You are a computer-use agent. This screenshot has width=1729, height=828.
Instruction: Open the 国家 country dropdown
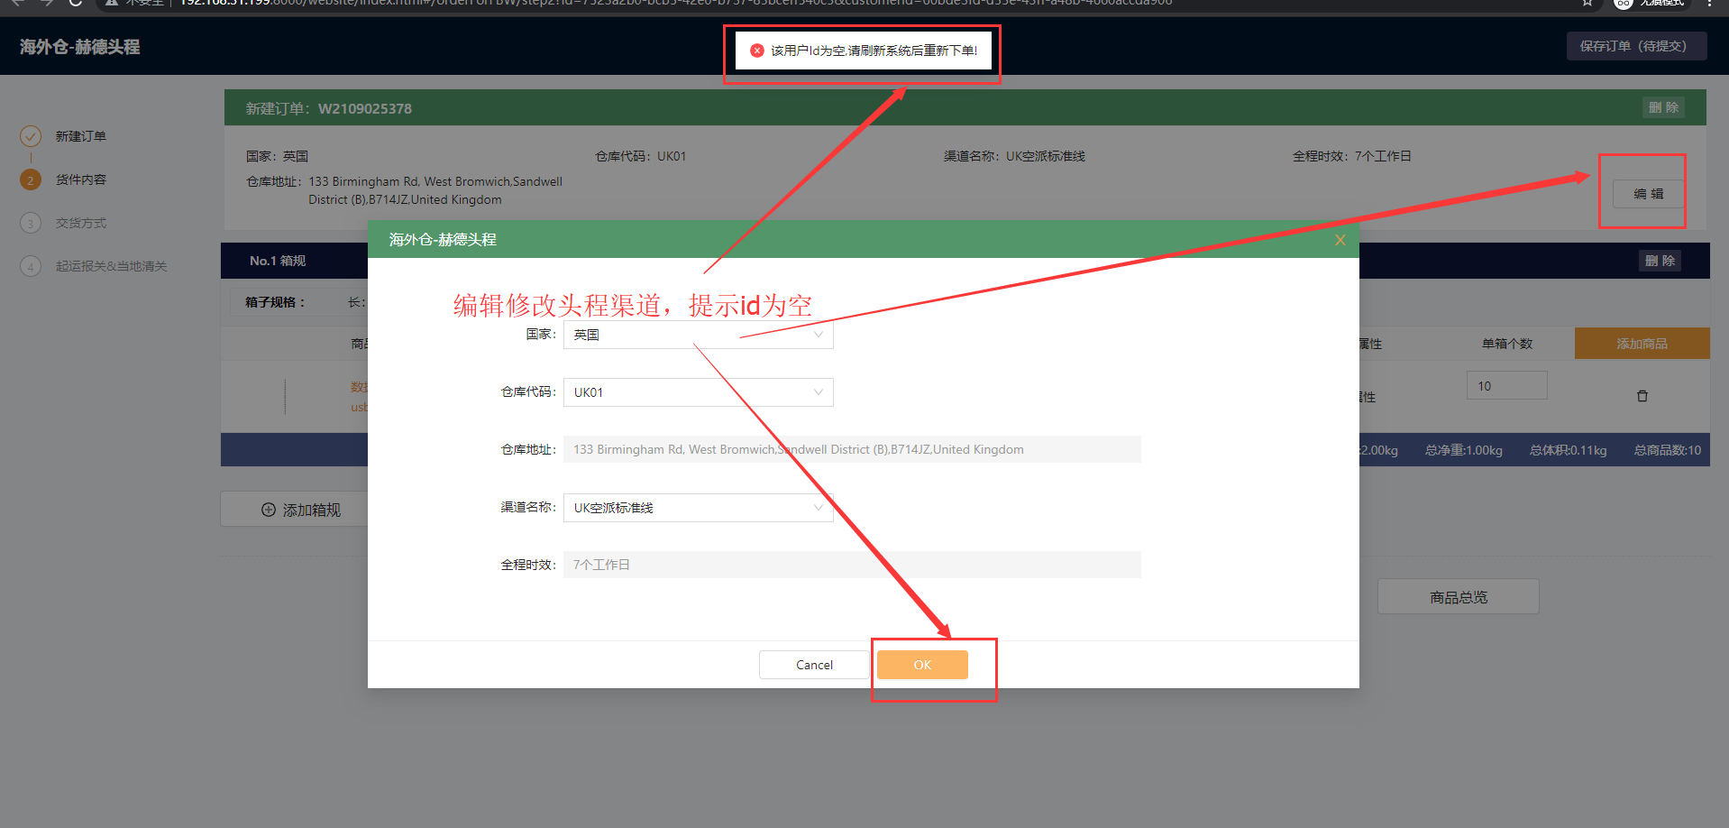(698, 335)
